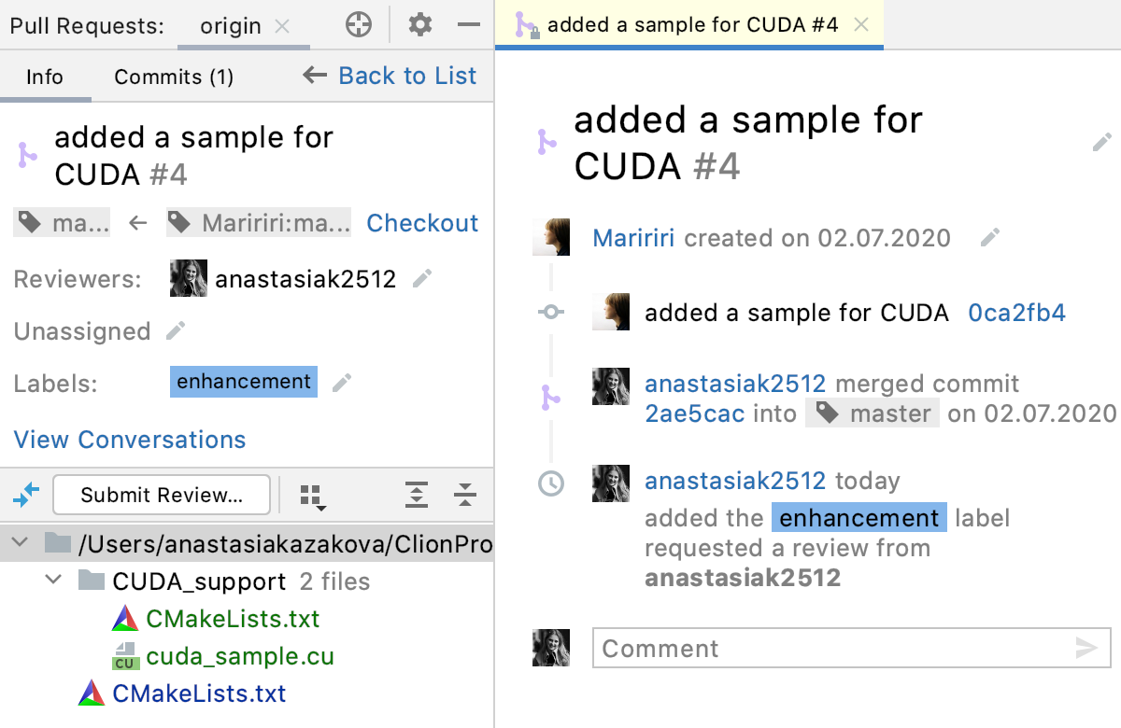1121x728 pixels.
Task: Toggle the diff arrows icon beside Submit Review
Action: [x=27, y=495]
